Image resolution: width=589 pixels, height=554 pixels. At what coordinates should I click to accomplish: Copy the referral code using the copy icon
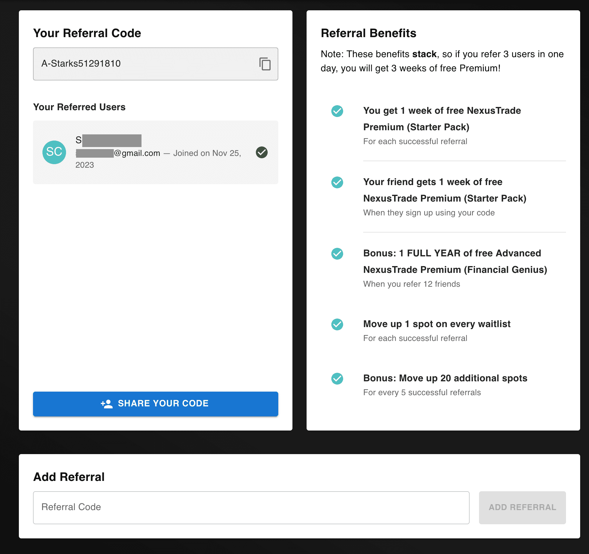(x=264, y=64)
